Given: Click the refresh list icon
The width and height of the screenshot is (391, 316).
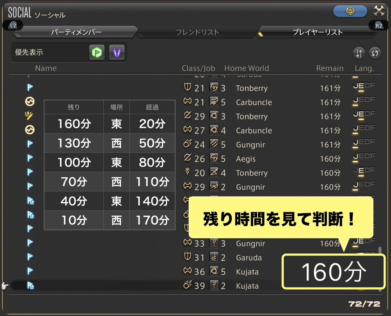Looking at the screenshot, I should coord(375,53).
